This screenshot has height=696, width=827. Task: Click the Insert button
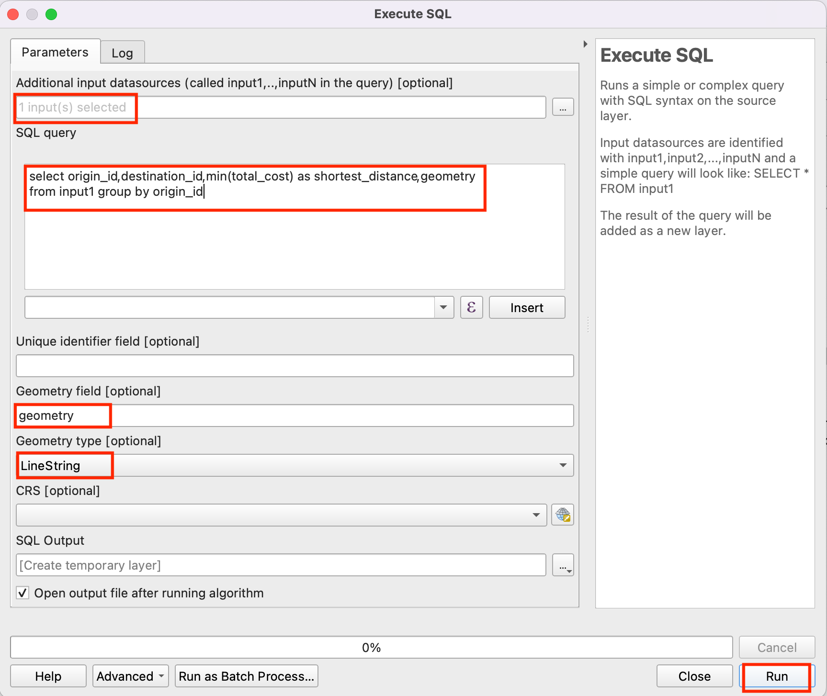click(x=527, y=307)
